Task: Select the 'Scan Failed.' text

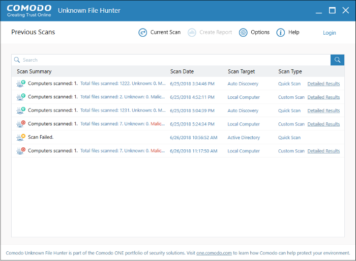Action: pyautogui.click(x=41, y=137)
